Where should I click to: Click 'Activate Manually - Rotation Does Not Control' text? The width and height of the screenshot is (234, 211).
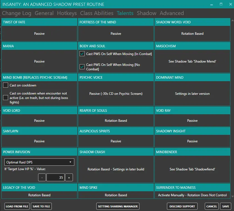pyautogui.click(x=192, y=195)
